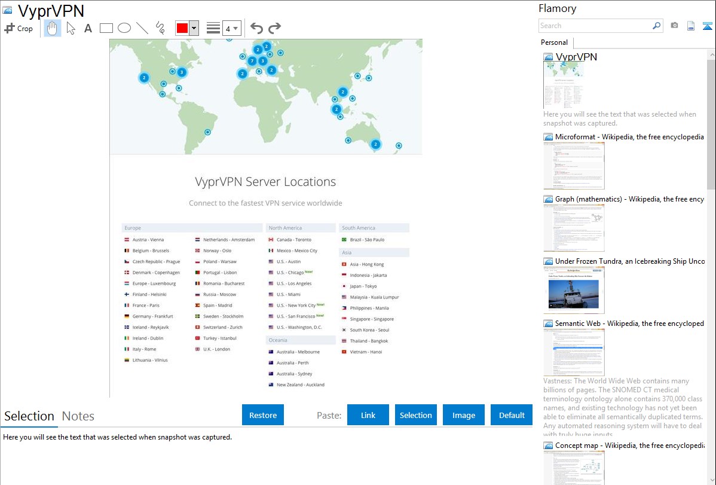Open the Graph (mathematics) snapshot thumbnail
Screen dimensions: 716x485
(x=574, y=228)
